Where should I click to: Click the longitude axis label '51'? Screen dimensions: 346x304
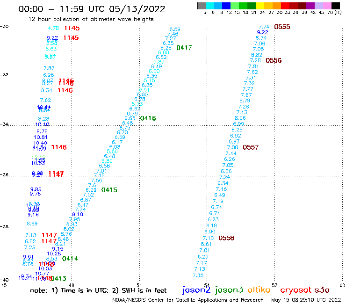pyautogui.click(x=139, y=285)
